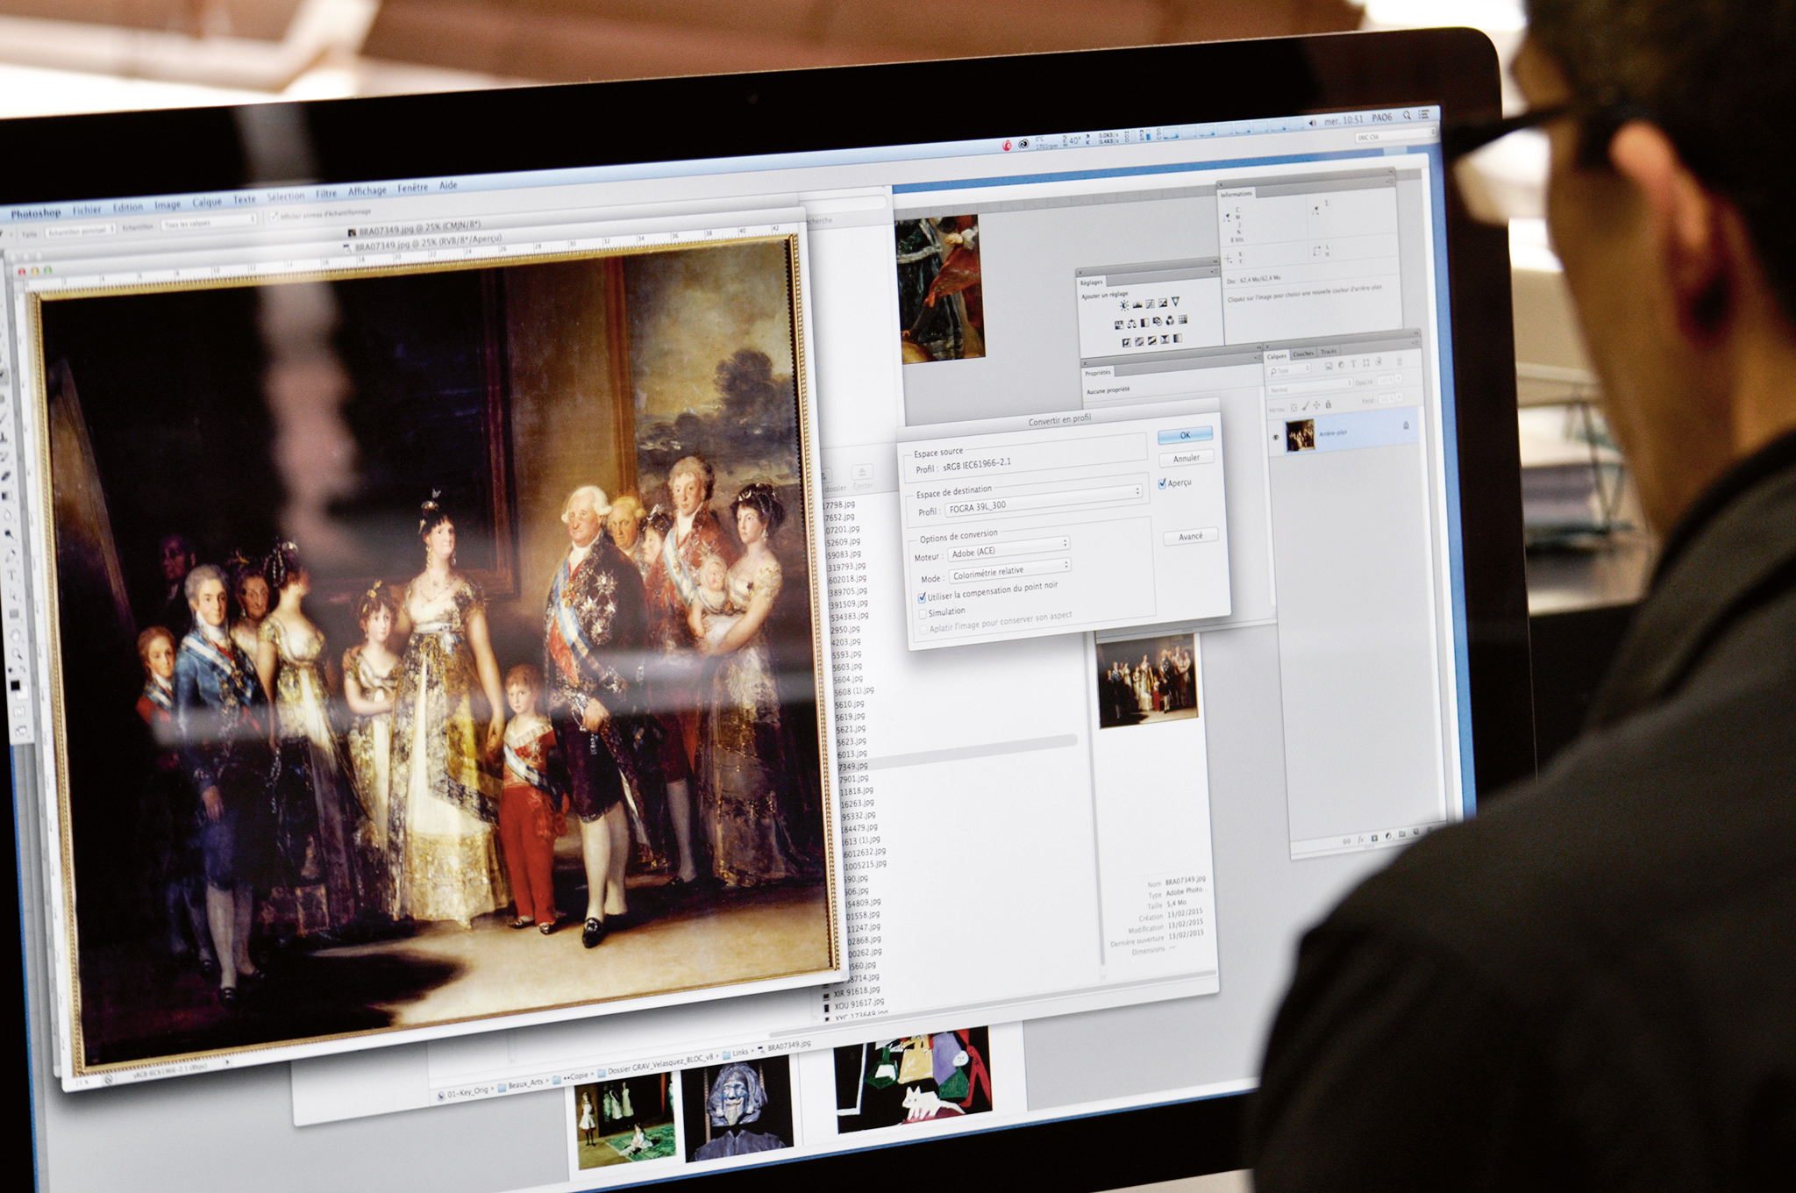
Task: Add an Exposure adjustment from Réglages panel
Action: (x=1163, y=303)
